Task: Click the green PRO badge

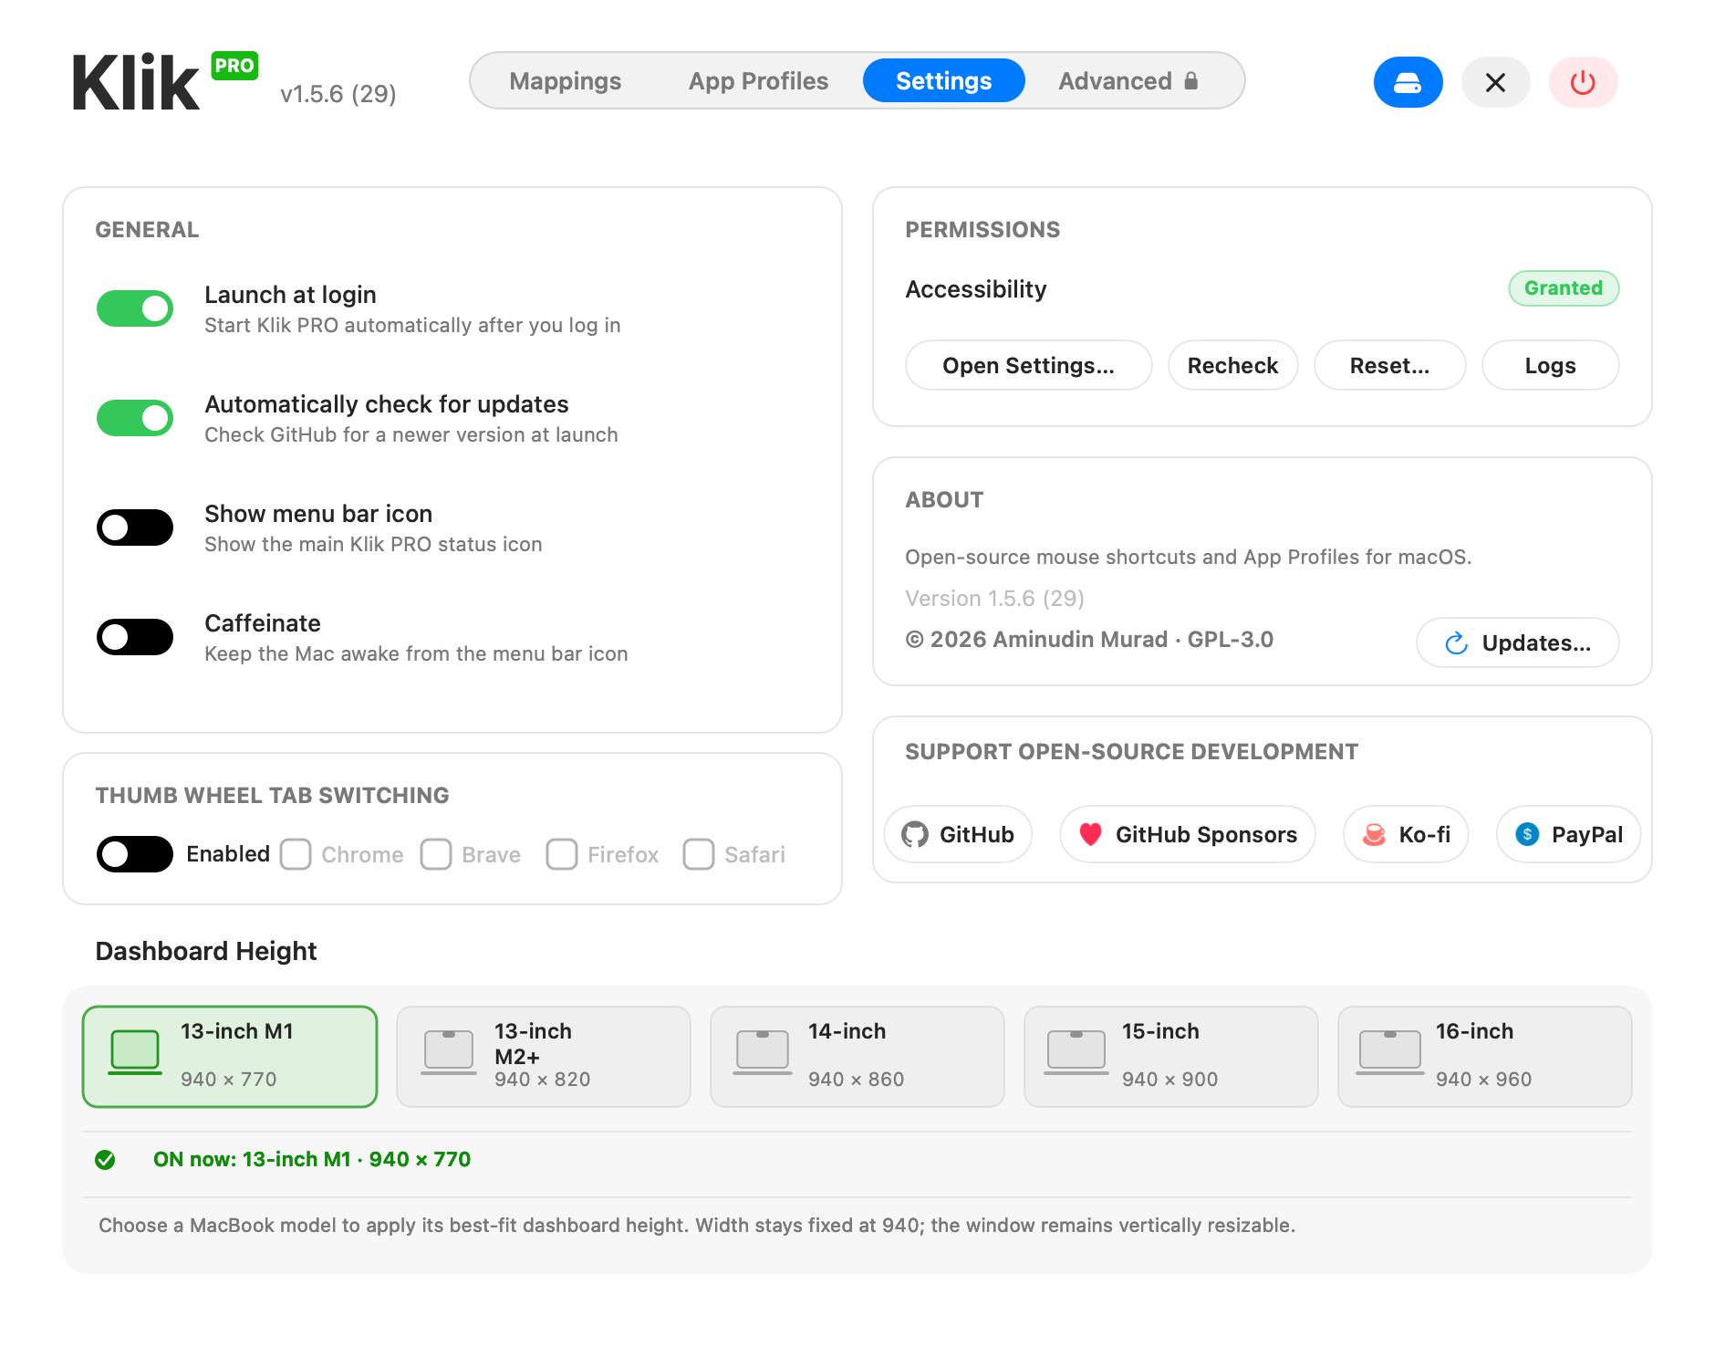Action: click(234, 66)
